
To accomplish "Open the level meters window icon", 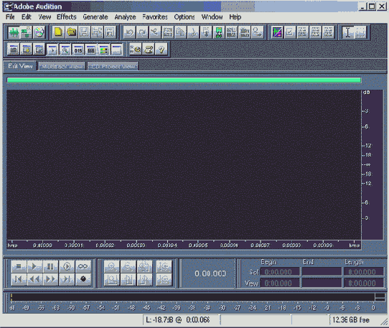I will point(103,50).
